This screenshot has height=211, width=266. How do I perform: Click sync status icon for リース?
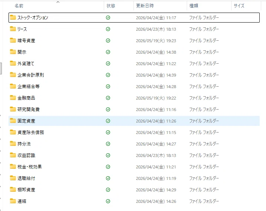tap(108, 29)
